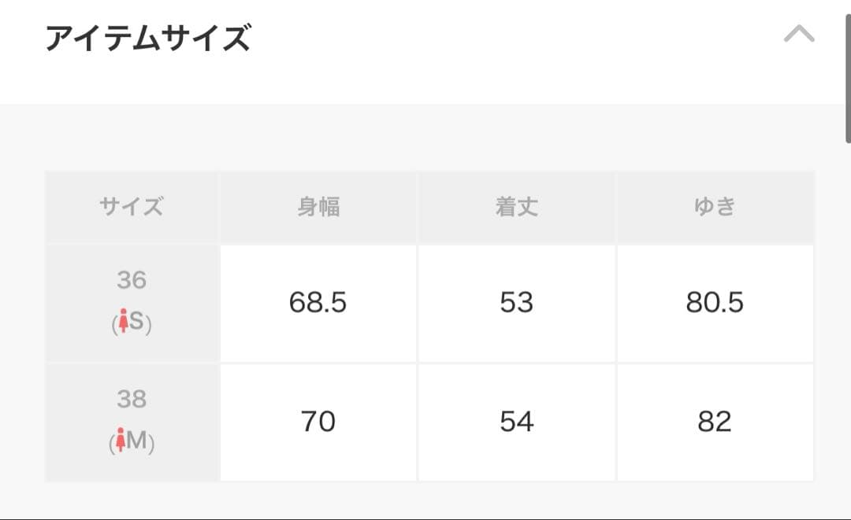The width and height of the screenshot is (851, 520).
Task: Click the ゆき column header
Action: [715, 207]
